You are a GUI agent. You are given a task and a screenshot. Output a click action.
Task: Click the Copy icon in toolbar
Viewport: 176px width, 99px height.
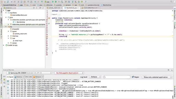(21, 2)
